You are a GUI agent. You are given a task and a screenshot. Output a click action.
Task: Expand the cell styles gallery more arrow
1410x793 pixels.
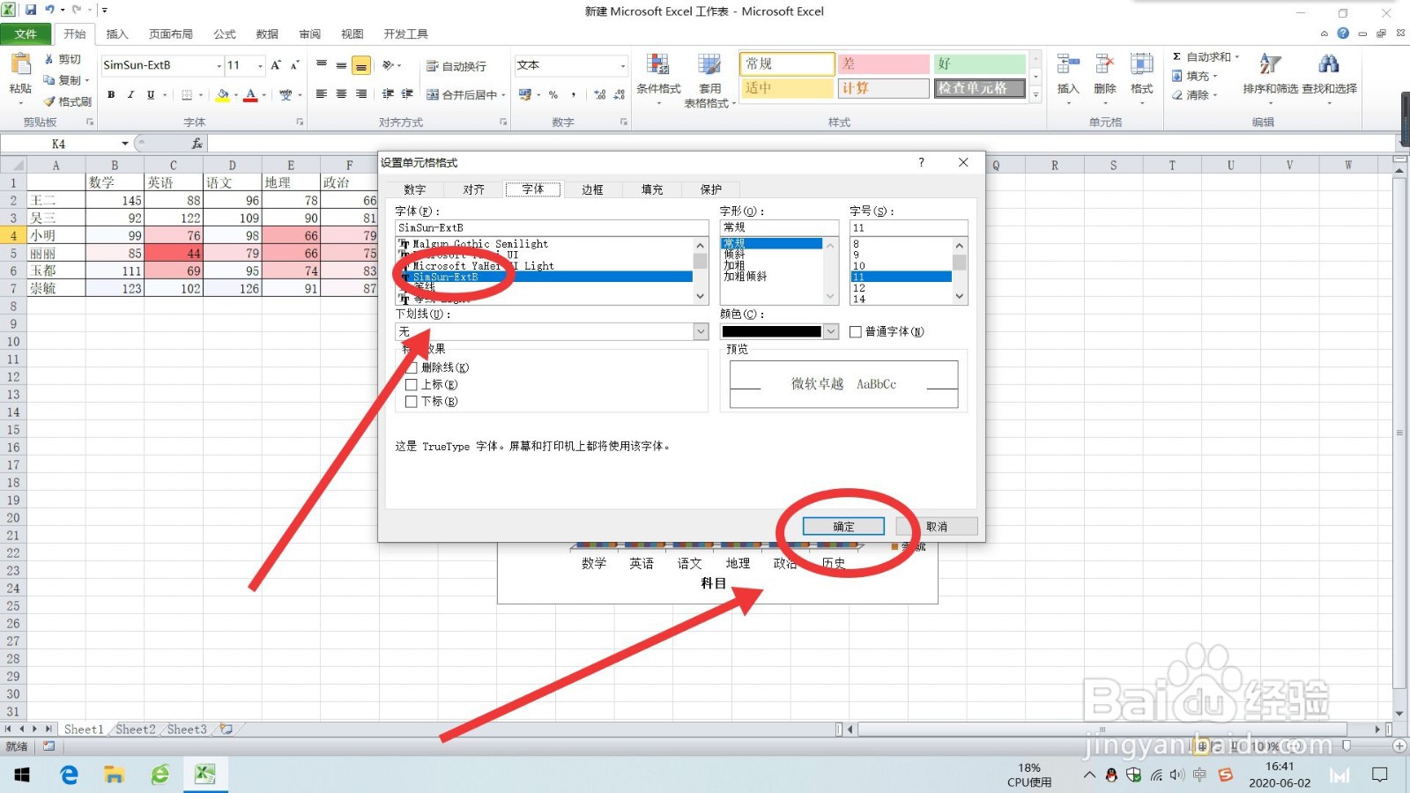(x=1035, y=94)
